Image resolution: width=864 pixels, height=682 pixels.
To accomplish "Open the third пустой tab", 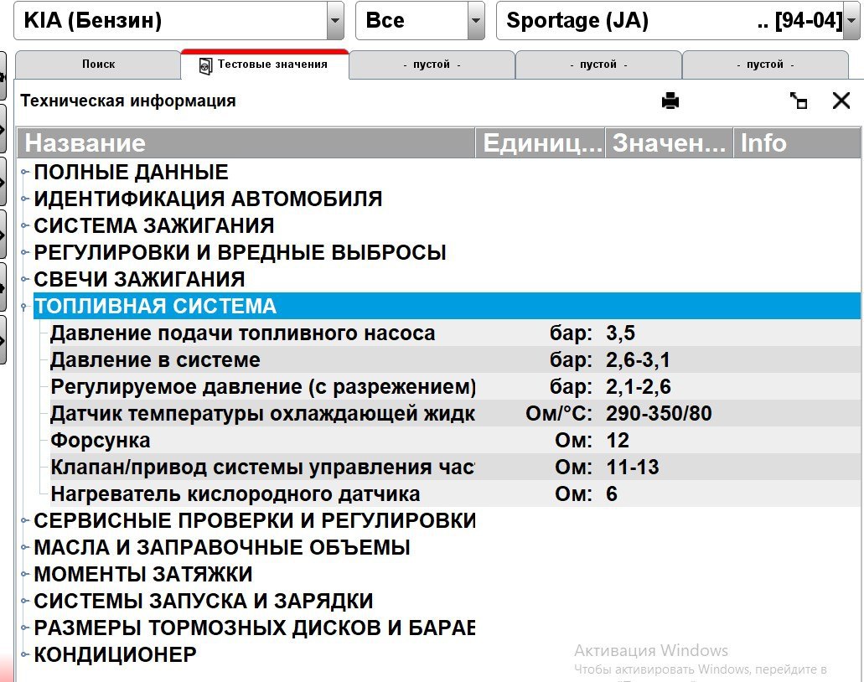I will point(765,65).
